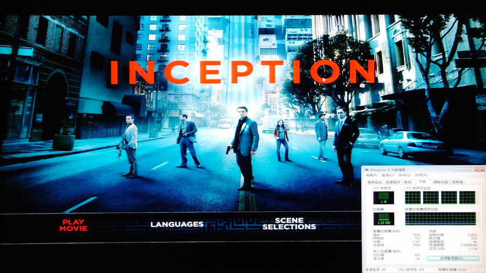Open the 檔案(F) menu in Task Manager
This screenshot has height=273, width=486.
click(372, 175)
